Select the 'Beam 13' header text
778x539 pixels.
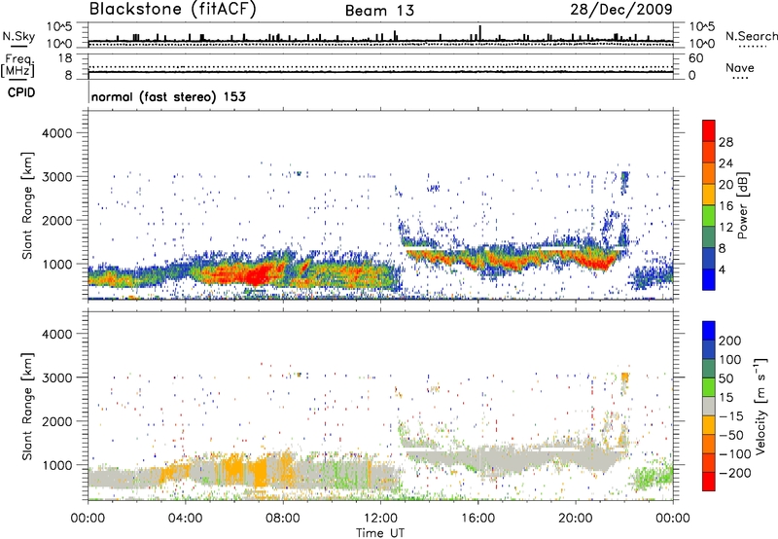click(379, 11)
